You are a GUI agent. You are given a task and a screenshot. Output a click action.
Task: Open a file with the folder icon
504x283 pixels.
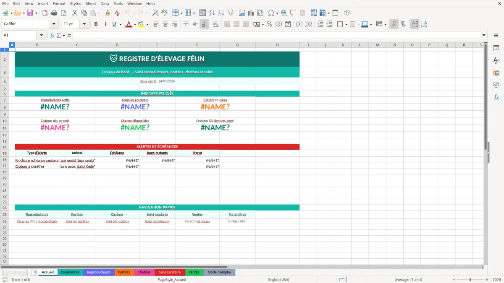[16, 13]
